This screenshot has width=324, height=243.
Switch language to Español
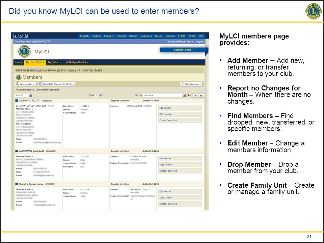(x=109, y=36)
